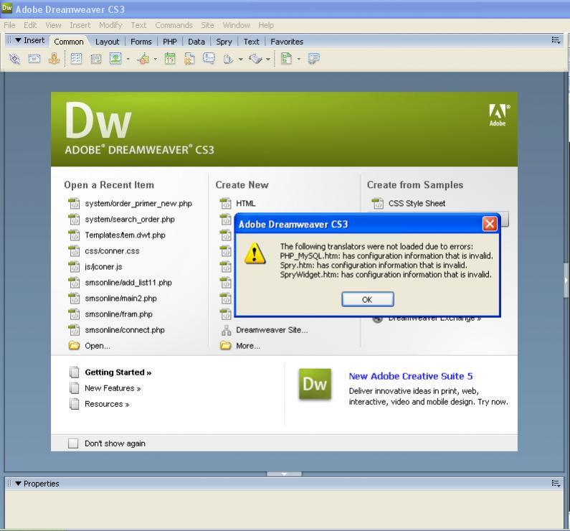570x531 pixels.
Task: Open the Templates dropdown arrow
Action: tap(299, 59)
